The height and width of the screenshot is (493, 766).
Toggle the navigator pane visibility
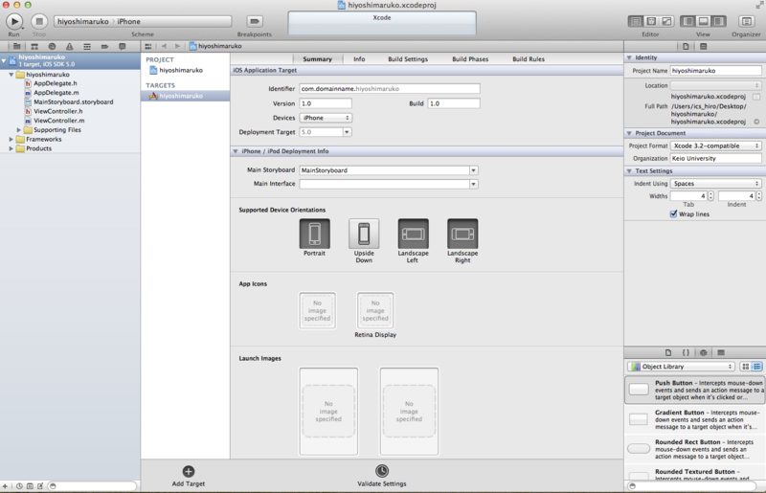pyautogui.click(x=688, y=21)
